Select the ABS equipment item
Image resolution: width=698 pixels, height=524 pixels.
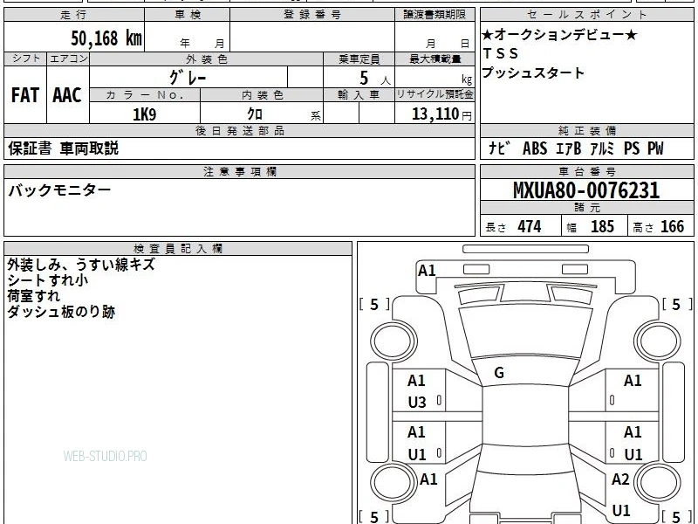click(535, 148)
